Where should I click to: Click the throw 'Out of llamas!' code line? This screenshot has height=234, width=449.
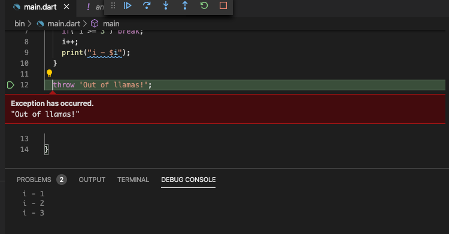tap(102, 85)
